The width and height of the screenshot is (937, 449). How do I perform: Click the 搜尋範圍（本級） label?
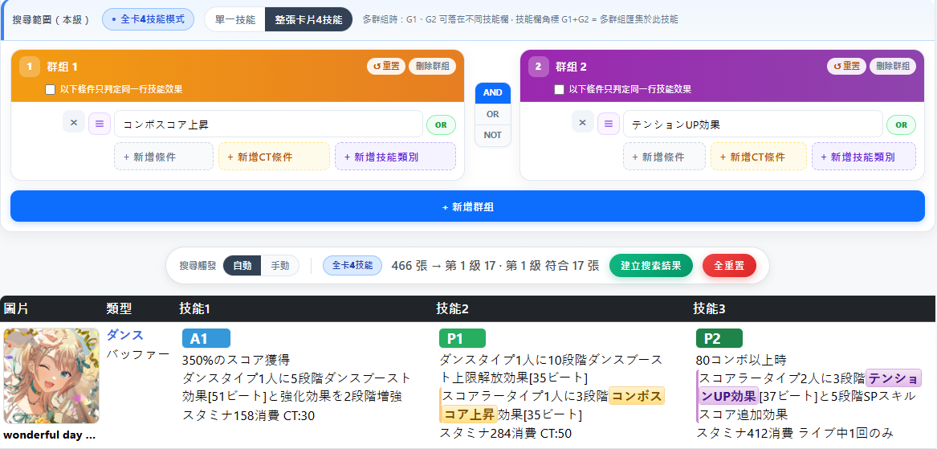tap(51, 20)
